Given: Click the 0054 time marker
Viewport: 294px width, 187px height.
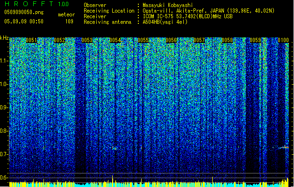Looking at the screenshot, I should tap(115, 40).
